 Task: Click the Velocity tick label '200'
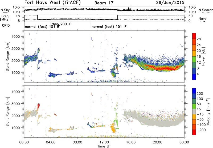[200, 94]
